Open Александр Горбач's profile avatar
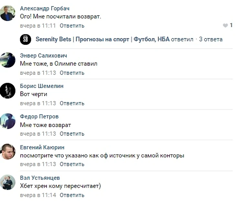 pos(8,13)
